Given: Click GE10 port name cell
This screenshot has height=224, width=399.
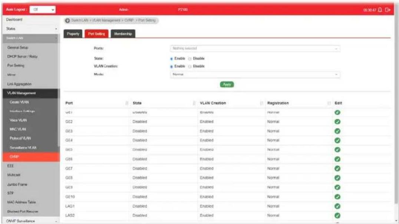Looking at the screenshot, I should click(70, 197).
